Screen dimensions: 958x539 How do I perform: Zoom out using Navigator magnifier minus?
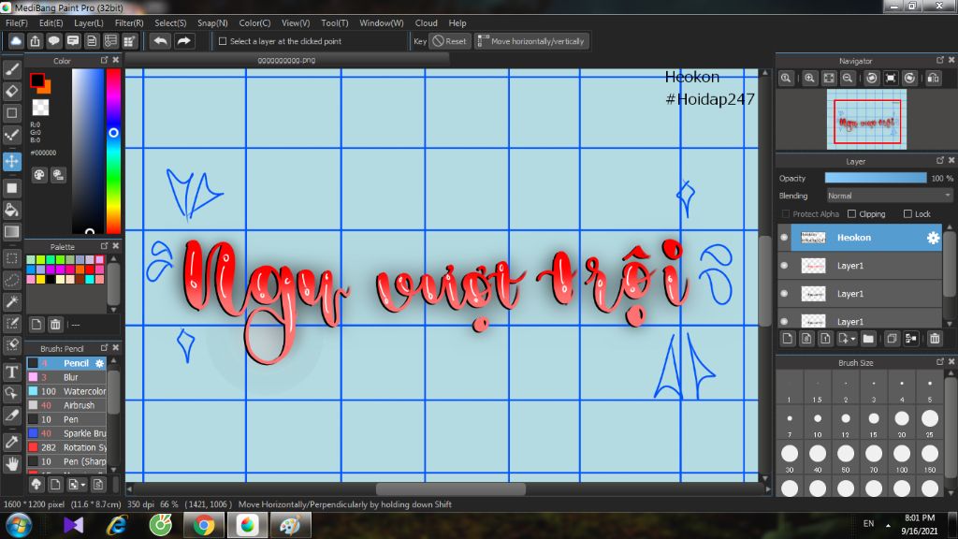pos(848,79)
